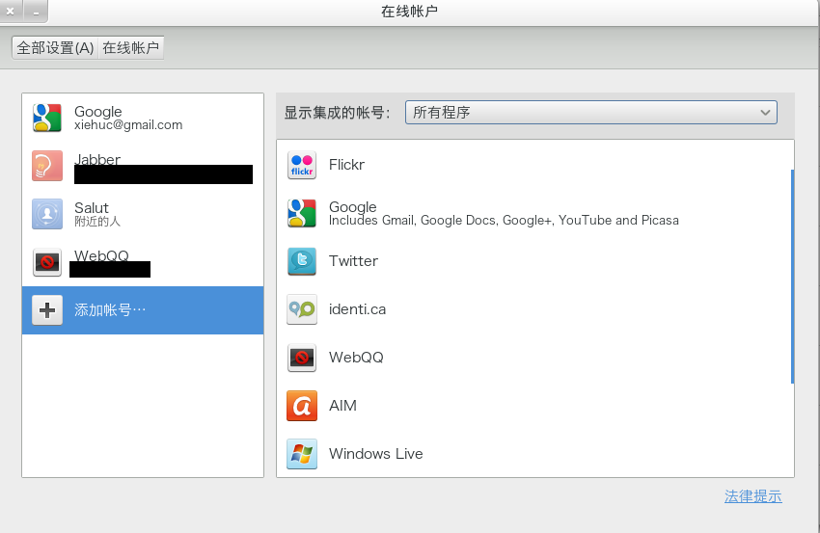Screen dimensions: 820x533
Task: Select the WebQQ account name in the sidebar
Action: click(x=101, y=255)
